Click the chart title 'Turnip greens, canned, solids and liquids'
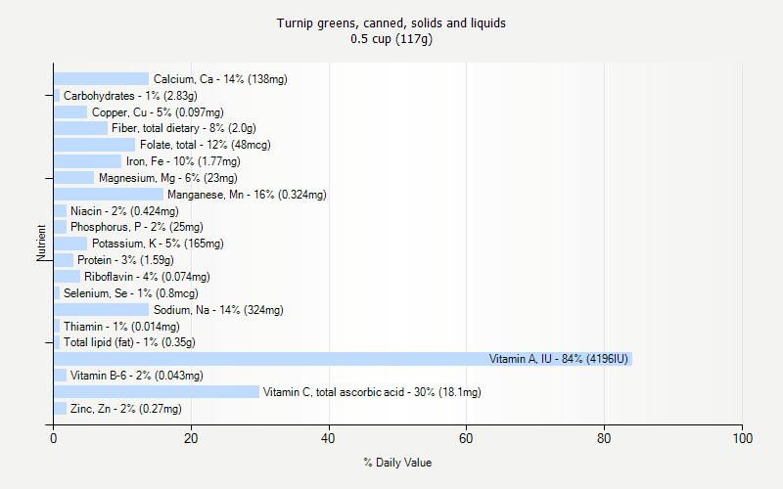This screenshot has height=489, width=783. (391, 23)
